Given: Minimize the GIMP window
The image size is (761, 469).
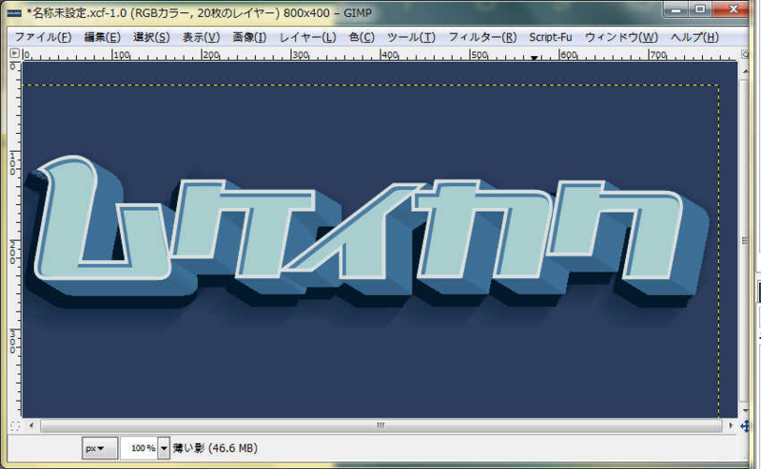Looking at the screenshot, I should click(676, 9).
